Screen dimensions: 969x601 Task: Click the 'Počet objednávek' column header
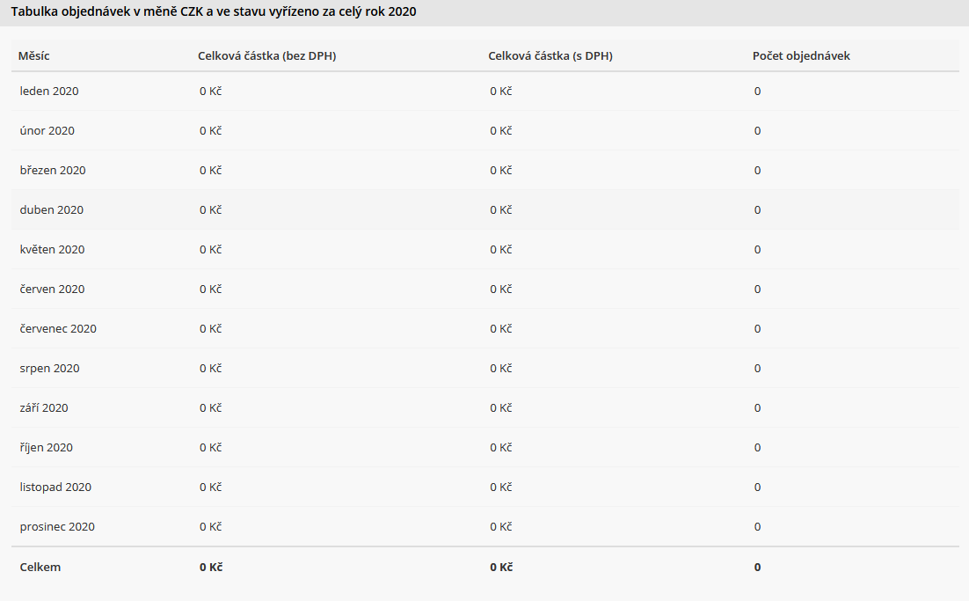point(801,55)
